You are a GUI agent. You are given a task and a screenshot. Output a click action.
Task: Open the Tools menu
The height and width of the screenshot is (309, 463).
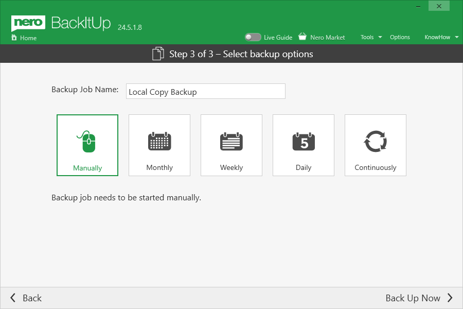tap(367, 37)
